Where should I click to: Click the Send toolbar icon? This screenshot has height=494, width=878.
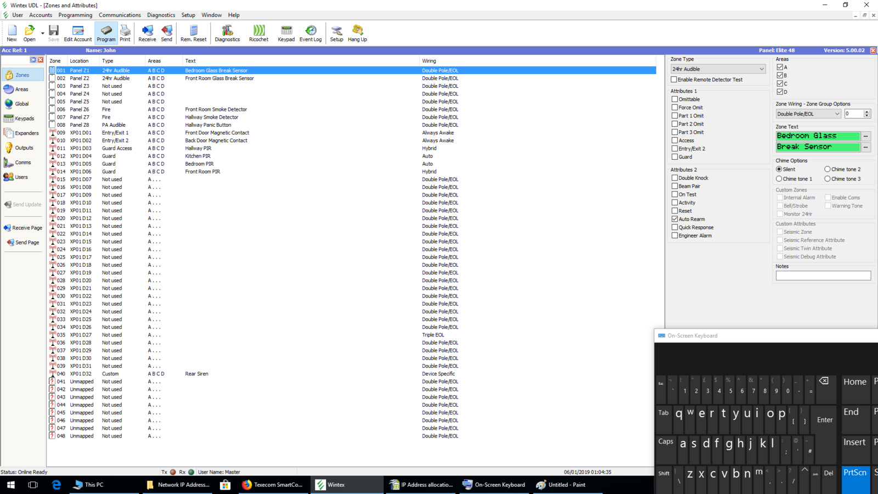[x=166, y=33]
